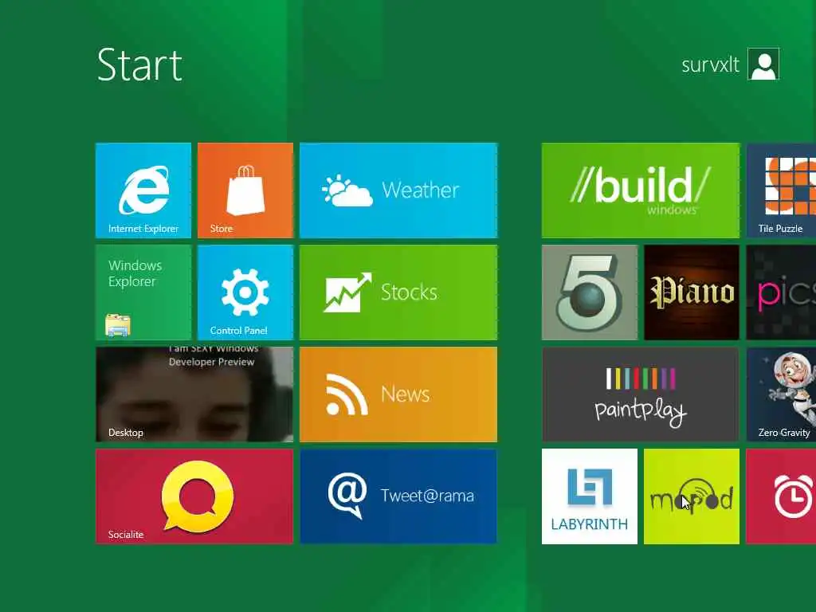Viewport: 816px width, 612px height.
Task: Open the Zero Gravity game tile
Action: click(781, 394)
